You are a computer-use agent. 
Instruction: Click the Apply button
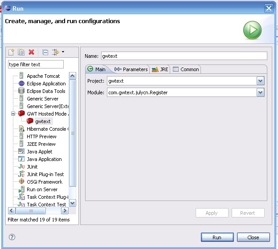tap(212, 213)
